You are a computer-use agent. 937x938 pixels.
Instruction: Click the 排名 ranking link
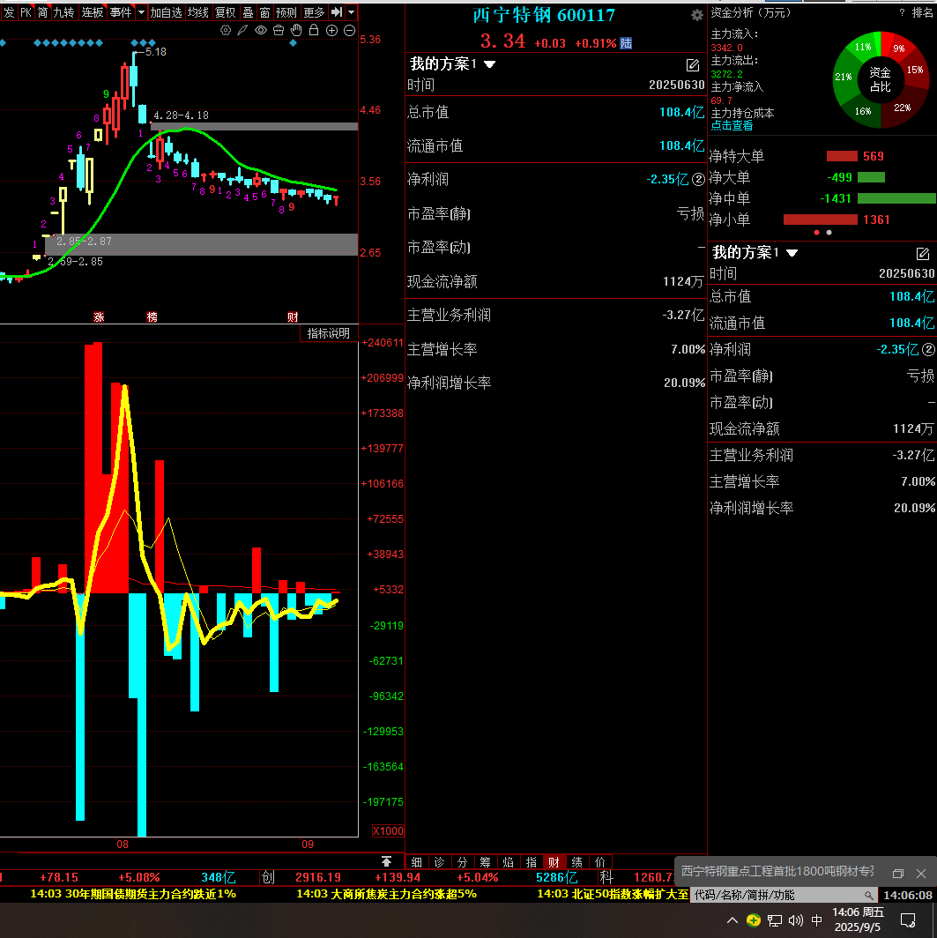[x=922, y=12]
